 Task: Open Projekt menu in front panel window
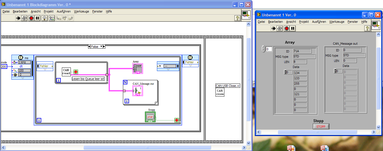tap(304, 22)
